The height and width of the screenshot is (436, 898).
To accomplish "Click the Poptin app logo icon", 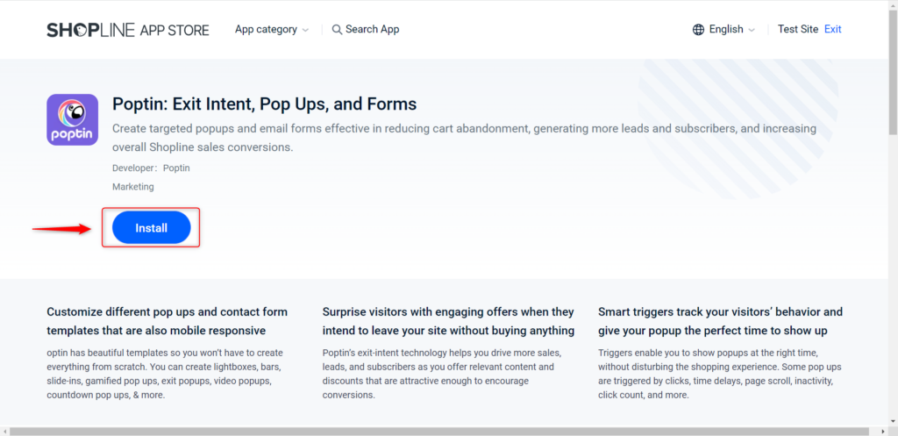I will [x=72, y=119].
